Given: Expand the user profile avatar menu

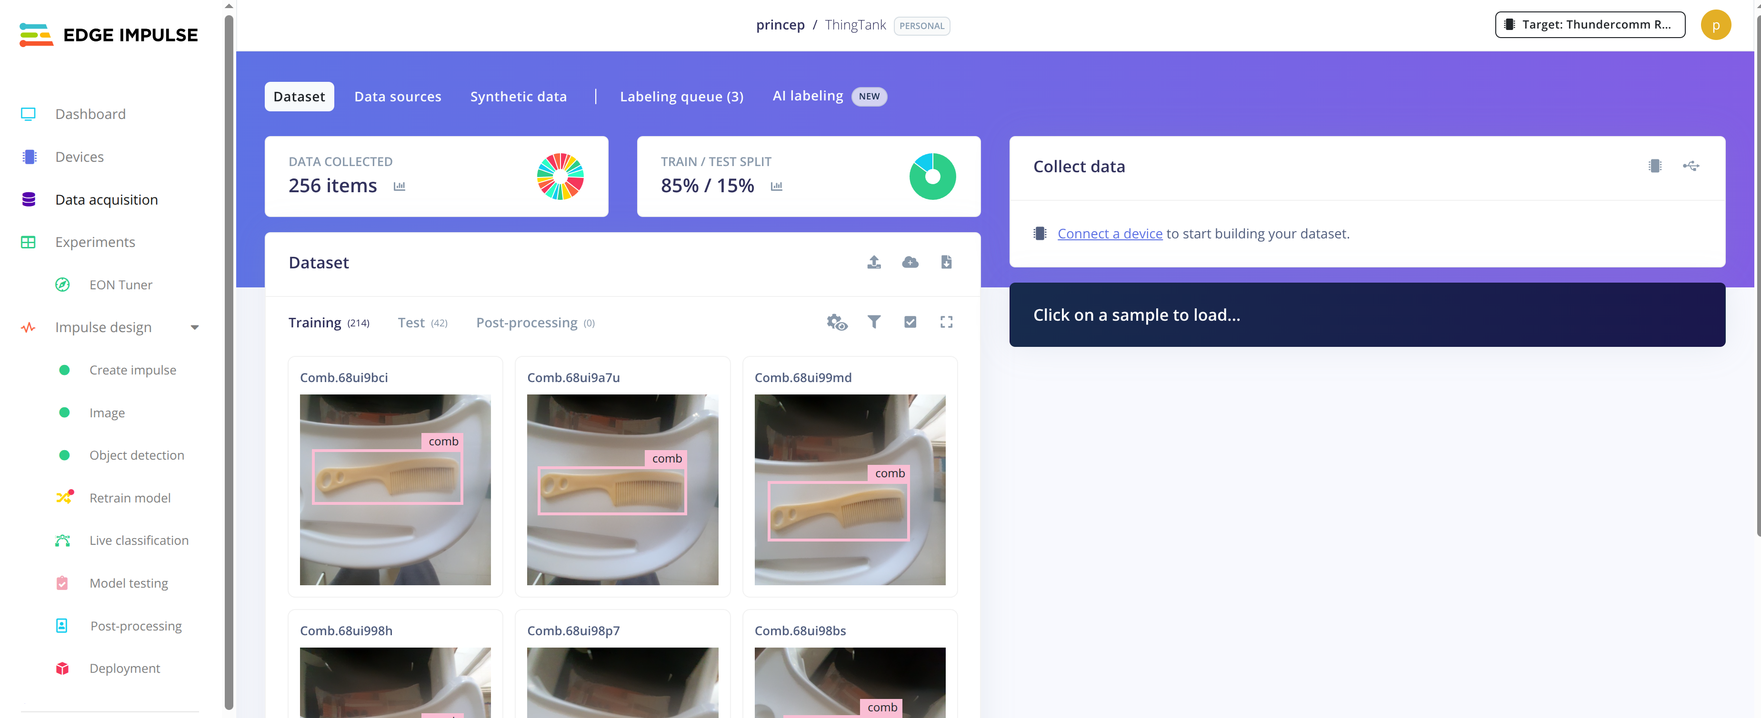Looking at the screenshot, I should coord(1716,25).
